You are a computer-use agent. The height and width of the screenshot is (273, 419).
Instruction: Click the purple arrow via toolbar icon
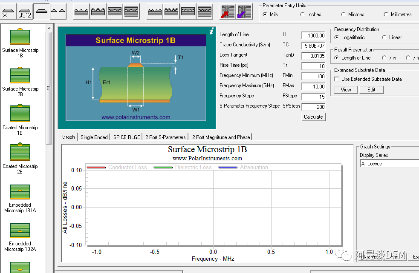click(244, 12)
